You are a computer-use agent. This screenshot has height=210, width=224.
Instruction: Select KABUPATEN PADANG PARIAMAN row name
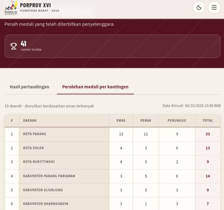click(49, 176)
